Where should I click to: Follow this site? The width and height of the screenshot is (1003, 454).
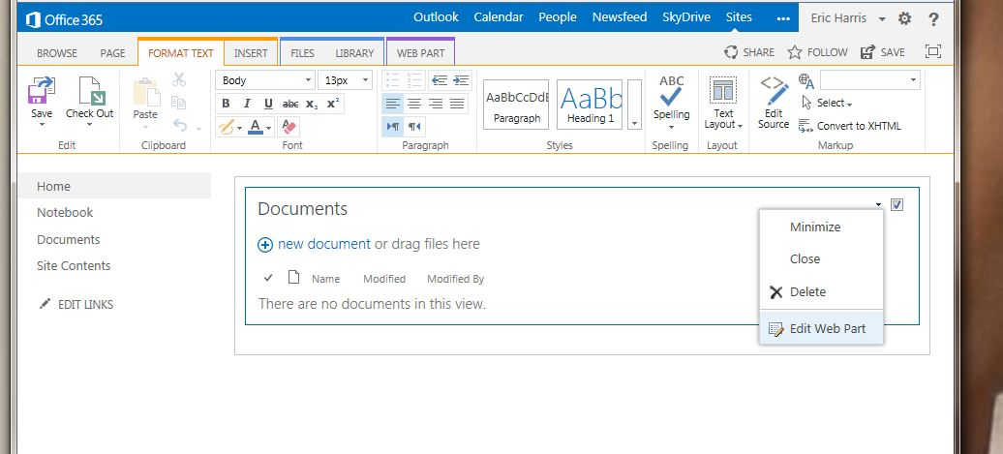[x=817, y=52]
